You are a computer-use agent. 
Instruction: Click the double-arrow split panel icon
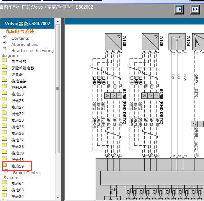coord(195,9)
